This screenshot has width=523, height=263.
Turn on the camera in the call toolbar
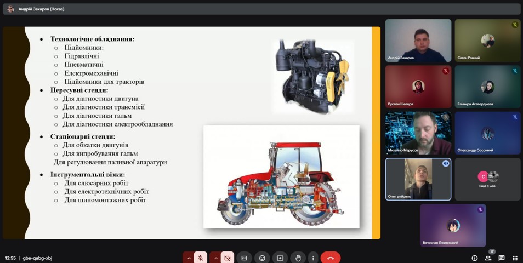point(228,258)
